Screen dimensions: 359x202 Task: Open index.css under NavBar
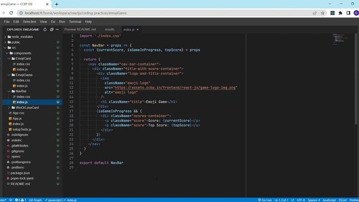tap(23, 97)
